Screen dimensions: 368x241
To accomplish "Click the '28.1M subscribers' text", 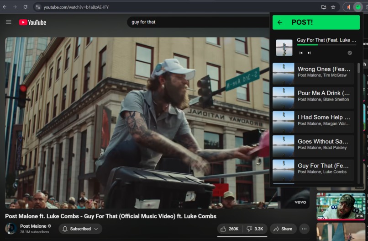I will click(35, 232).
